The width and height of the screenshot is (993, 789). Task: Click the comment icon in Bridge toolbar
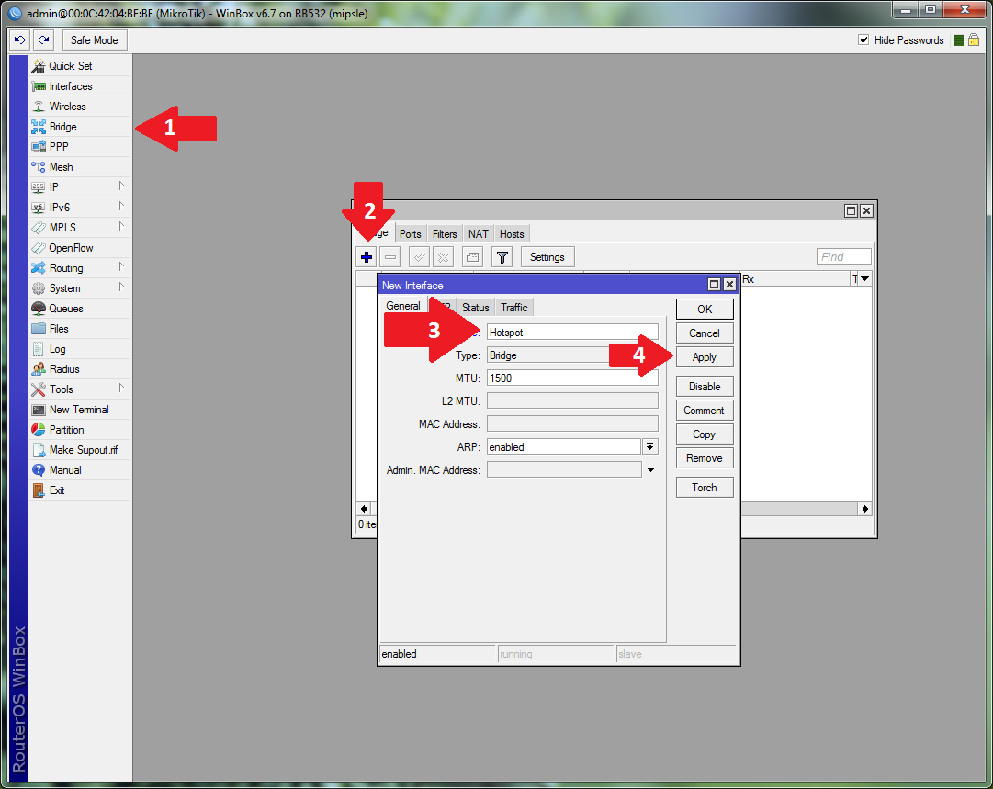(472, 257)
